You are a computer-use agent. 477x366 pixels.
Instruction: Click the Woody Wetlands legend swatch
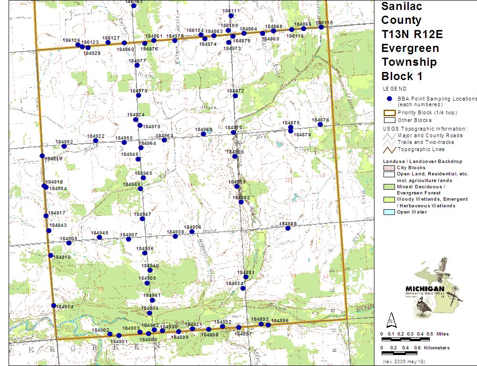(x=389, y=199)
